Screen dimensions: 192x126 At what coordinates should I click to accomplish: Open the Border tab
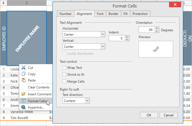[x=113, y=14]
